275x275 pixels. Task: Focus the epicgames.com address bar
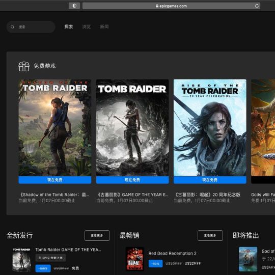(171, 6)
